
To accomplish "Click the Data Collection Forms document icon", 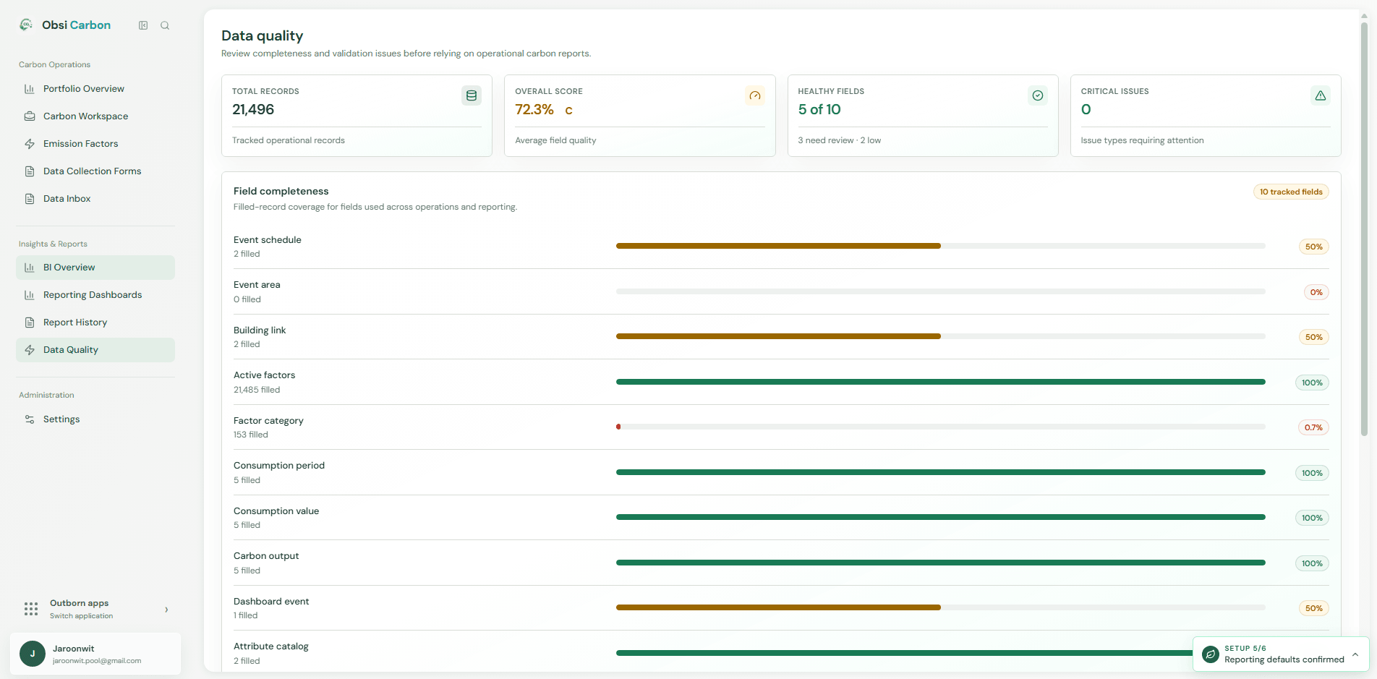I will 30,171.
